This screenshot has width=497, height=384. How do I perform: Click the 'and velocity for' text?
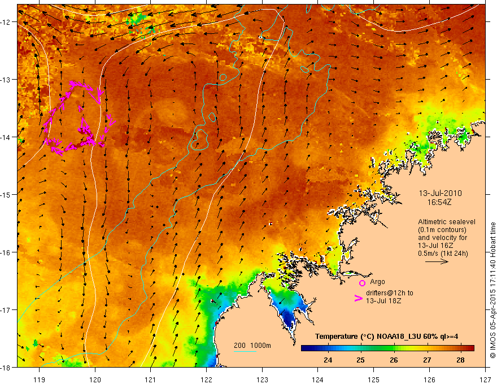(x=442, y=238)
